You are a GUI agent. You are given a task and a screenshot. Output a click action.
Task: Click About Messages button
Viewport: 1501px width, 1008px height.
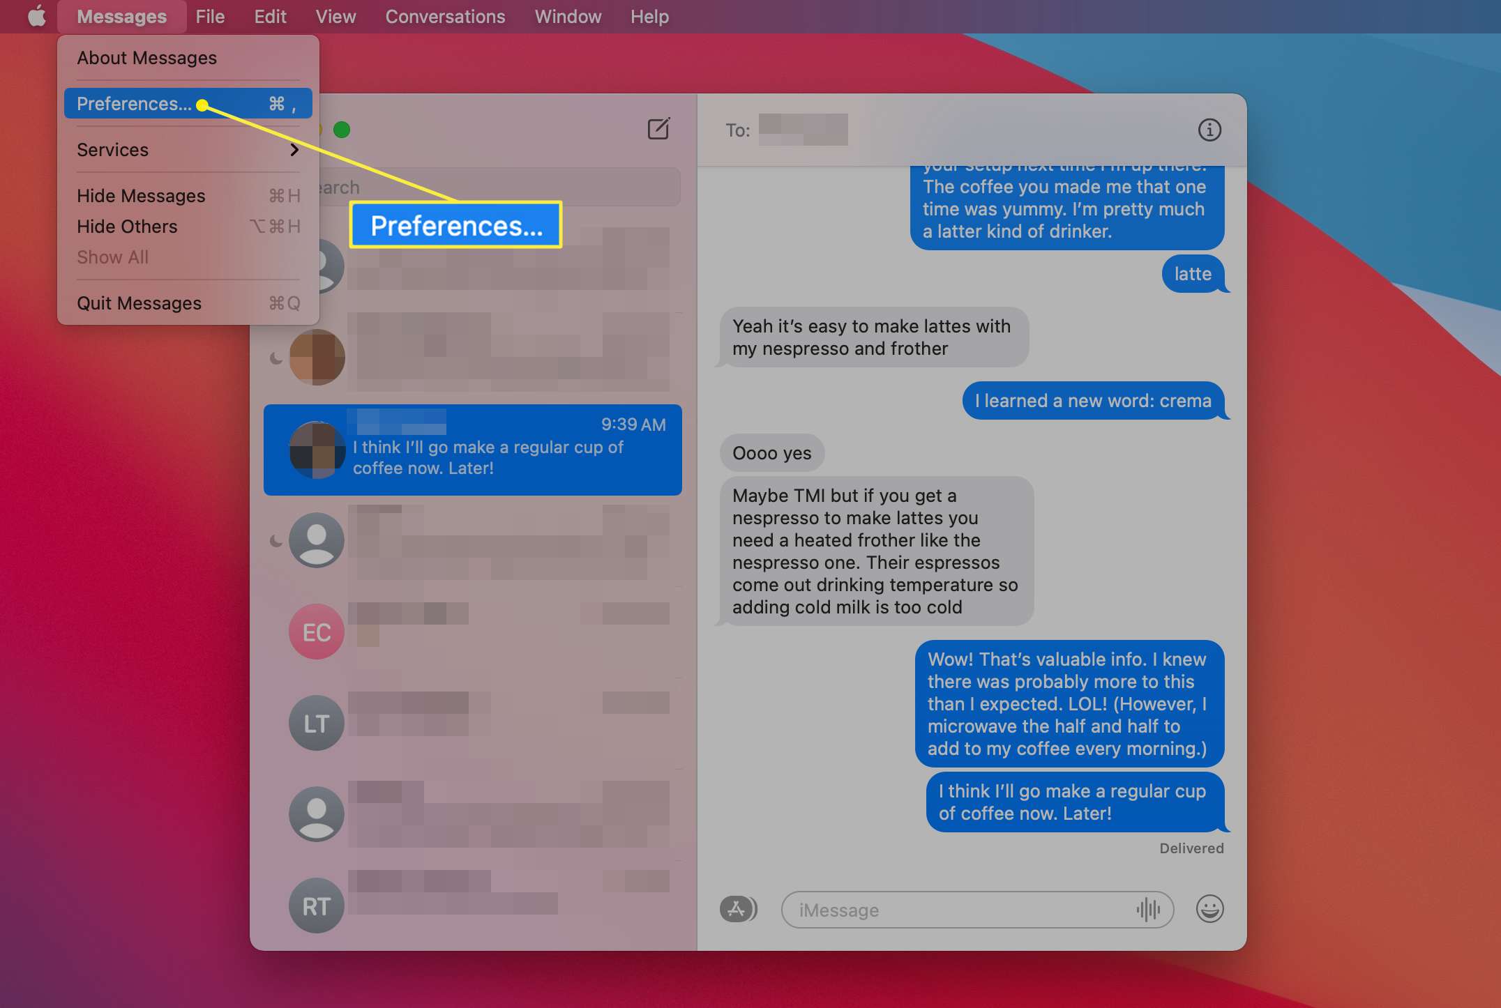coord(146,57)
